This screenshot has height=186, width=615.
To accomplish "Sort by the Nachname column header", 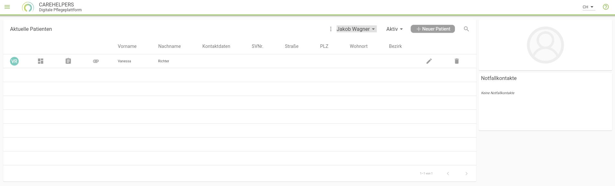I will click(169, 46).
